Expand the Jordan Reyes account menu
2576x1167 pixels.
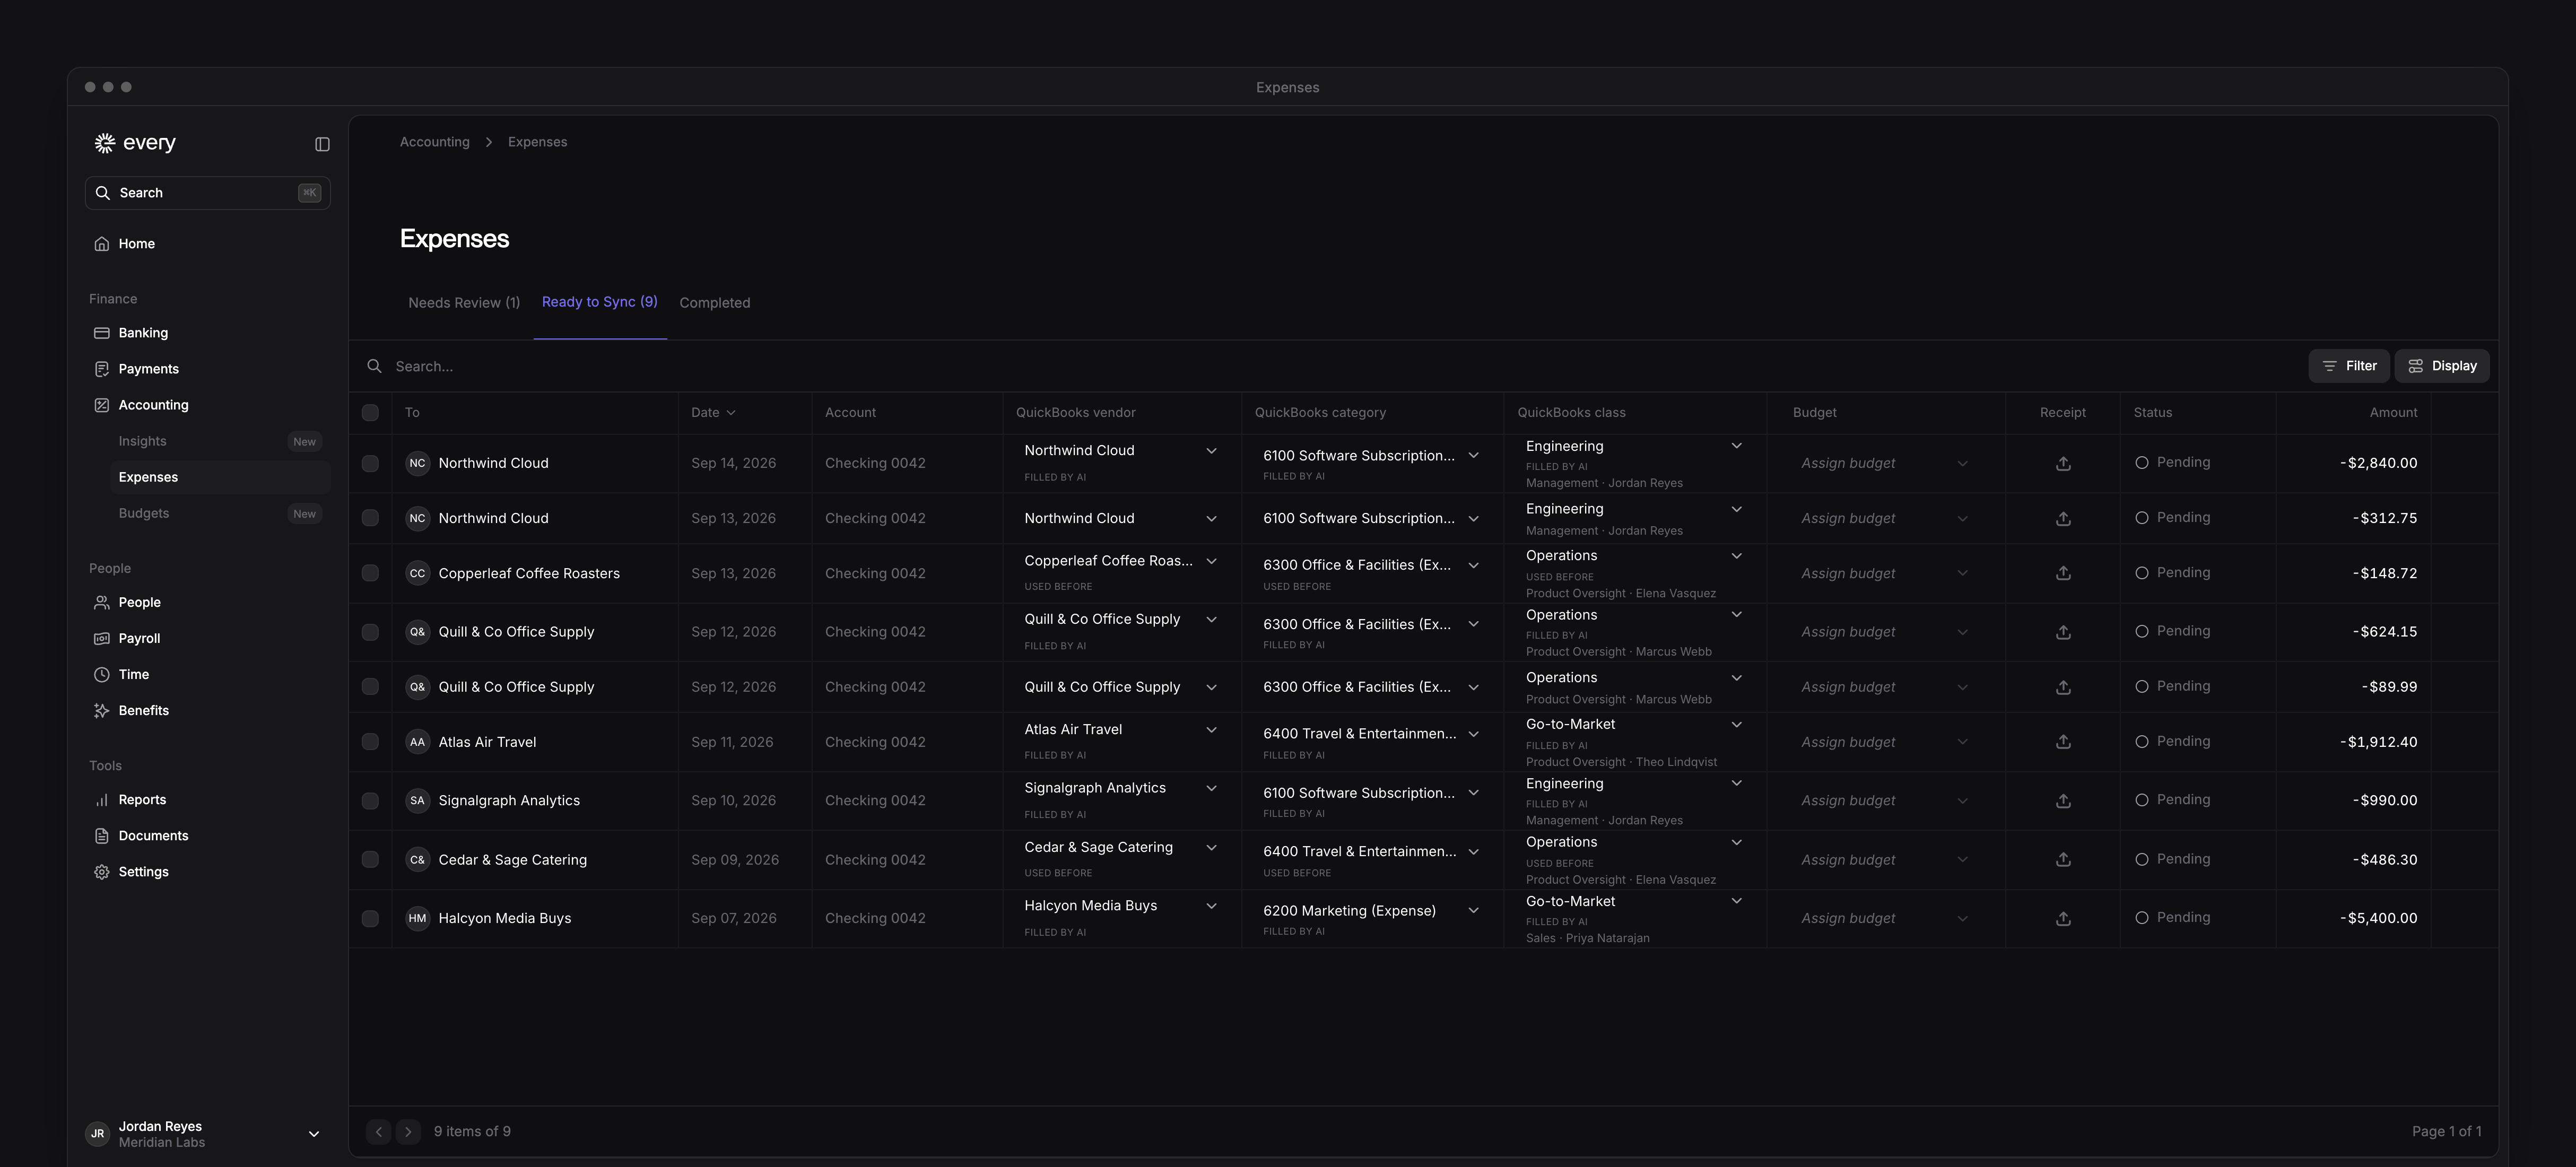(207, 1134)
